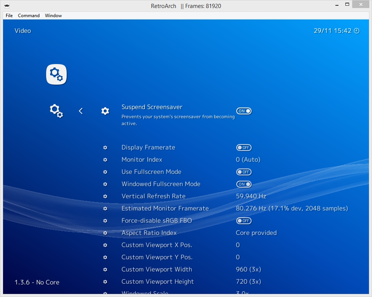Select the Custom Viewport X Pos. label
Image resolution: width=372 pixels, height=297 pixels.
(x=157, y=245)
